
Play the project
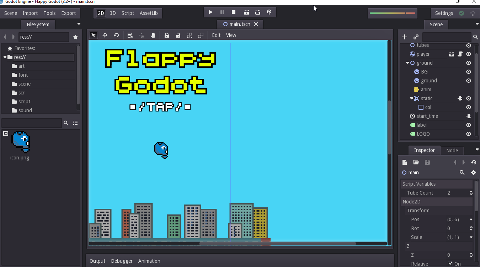[210, 12]
